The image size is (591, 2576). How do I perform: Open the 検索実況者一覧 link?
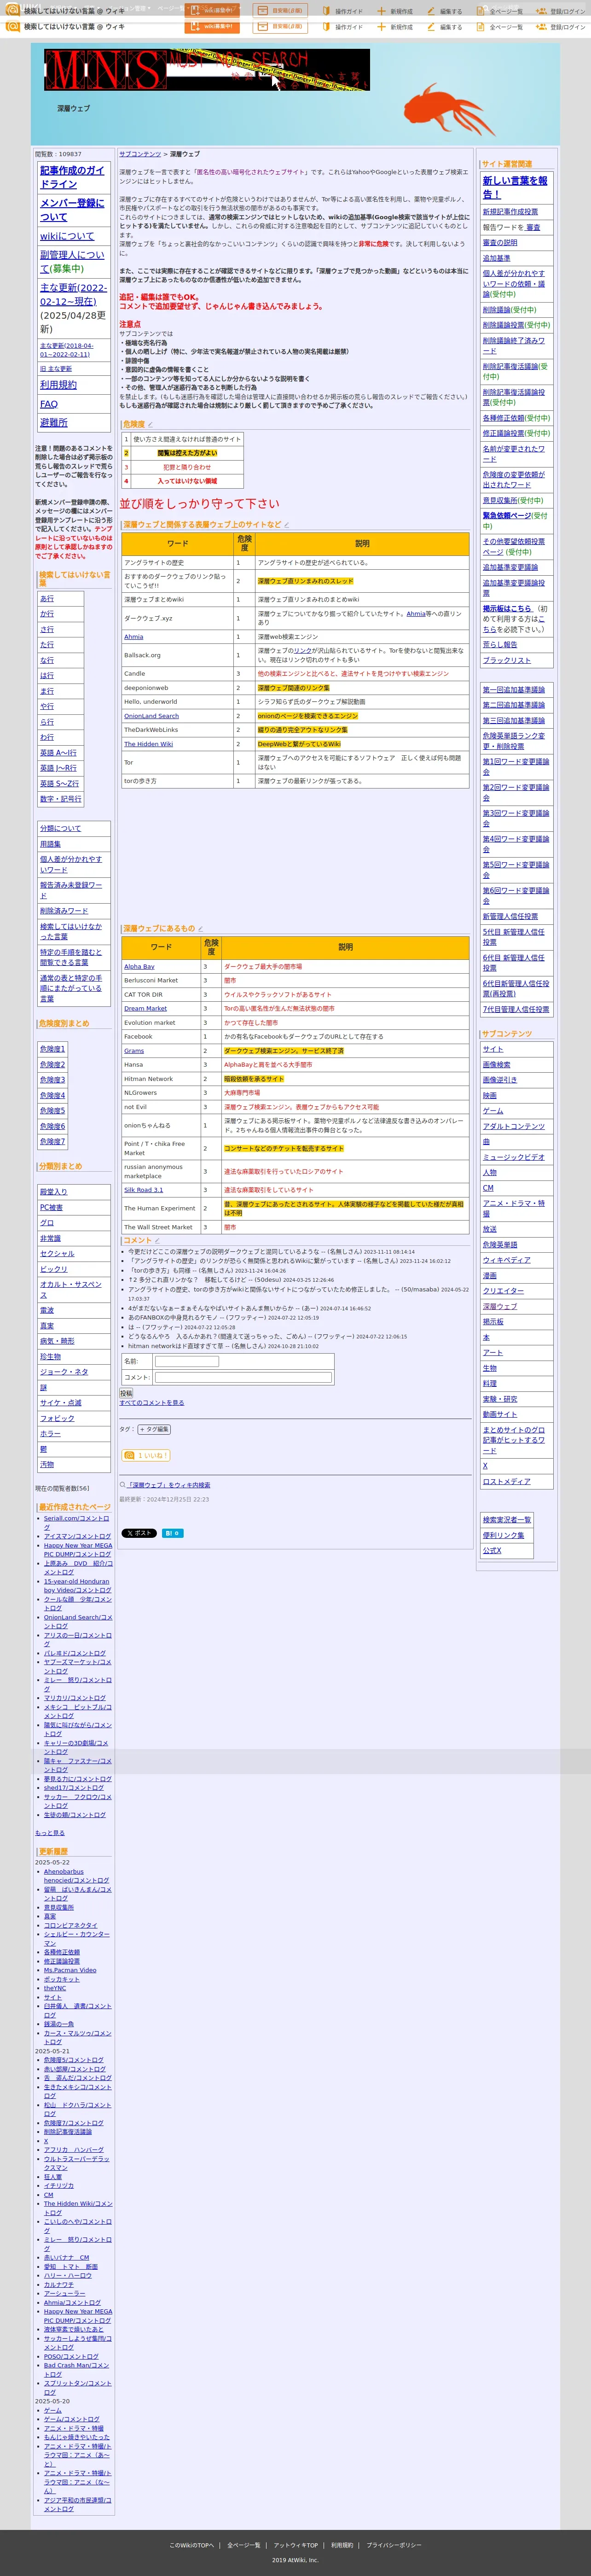pyautogui.click(x=507, y=1519)
